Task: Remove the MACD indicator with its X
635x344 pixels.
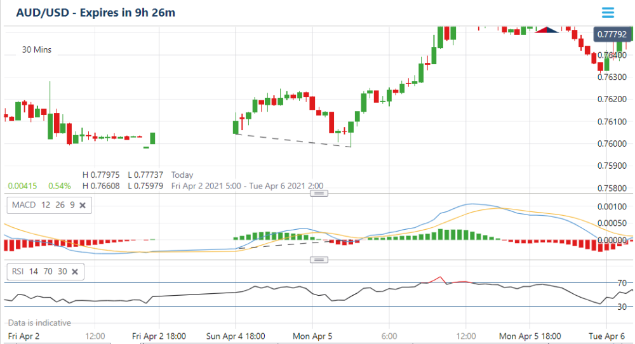Action: [83, 205]
